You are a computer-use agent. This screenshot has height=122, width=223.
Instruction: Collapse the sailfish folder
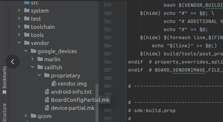32,67
